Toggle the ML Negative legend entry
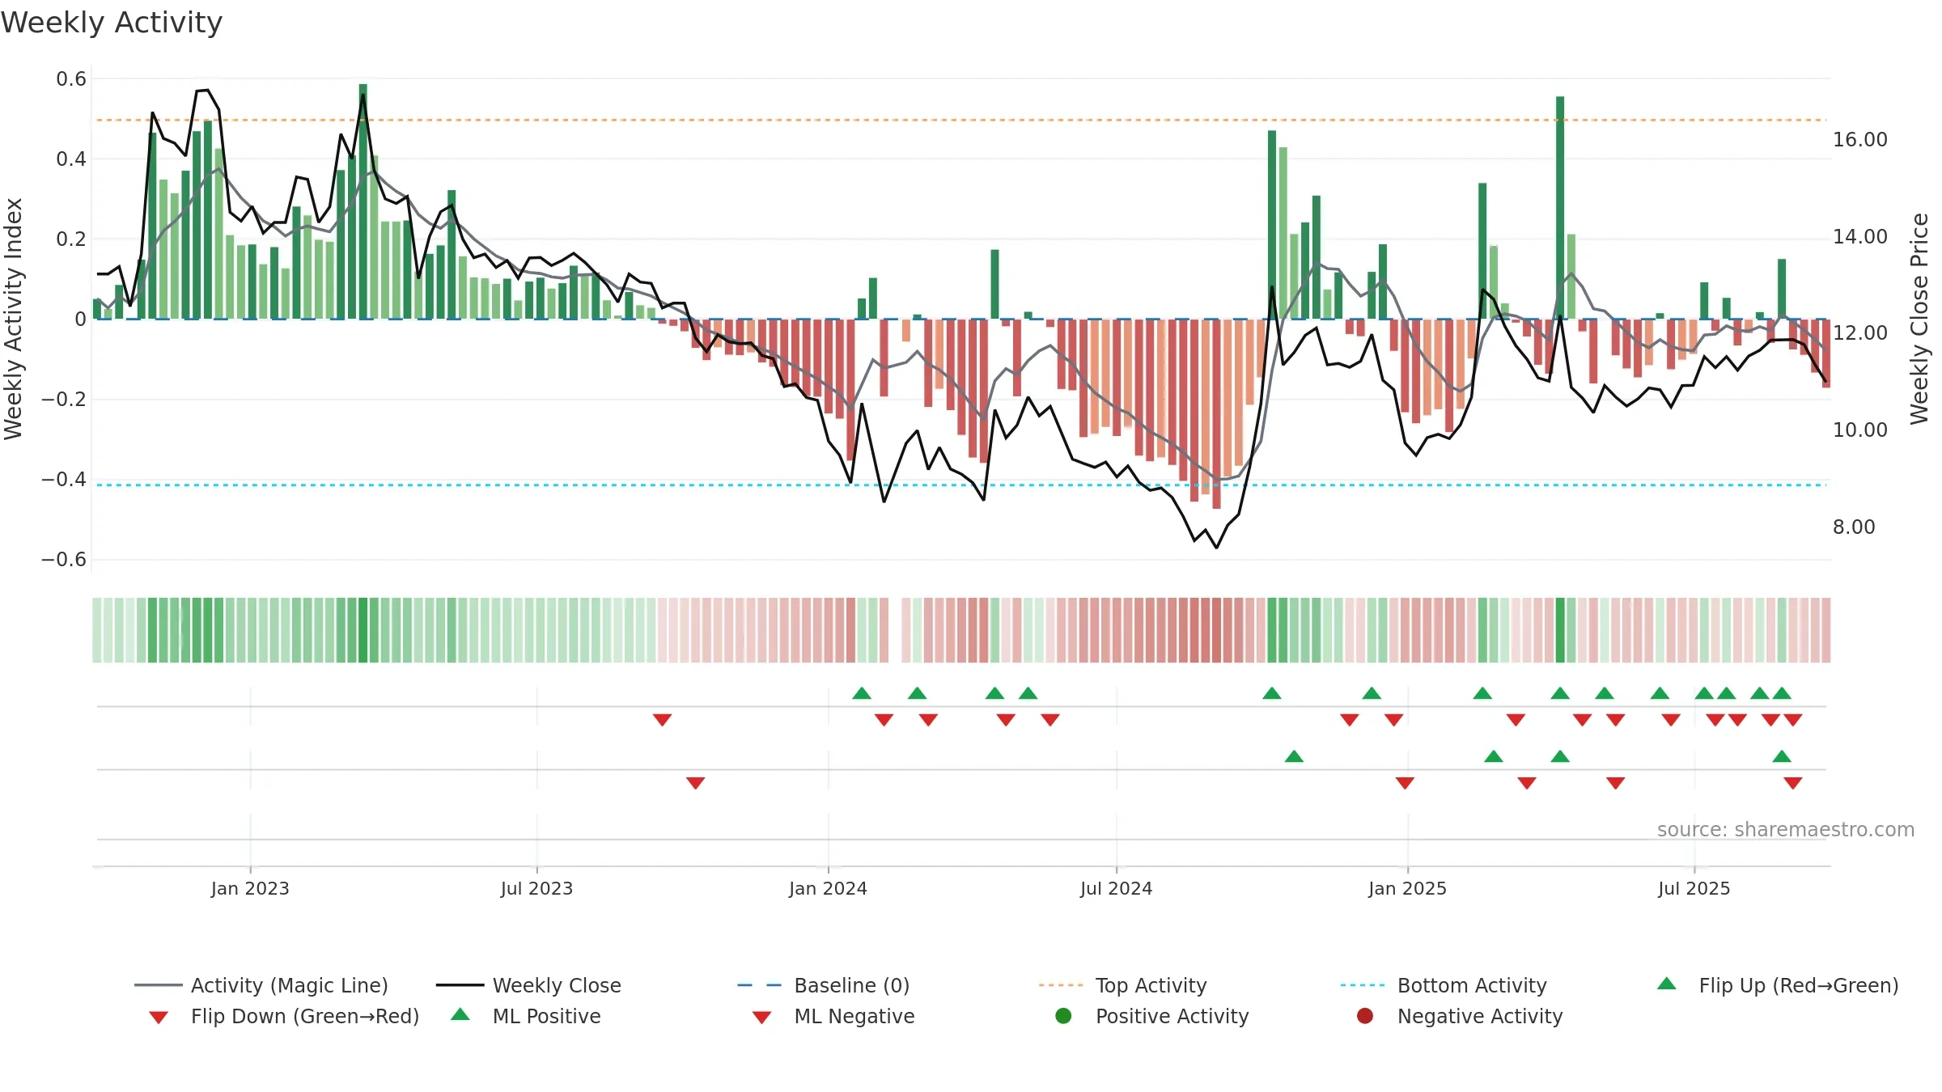1942x1092 pixels. coord(833,1016)
